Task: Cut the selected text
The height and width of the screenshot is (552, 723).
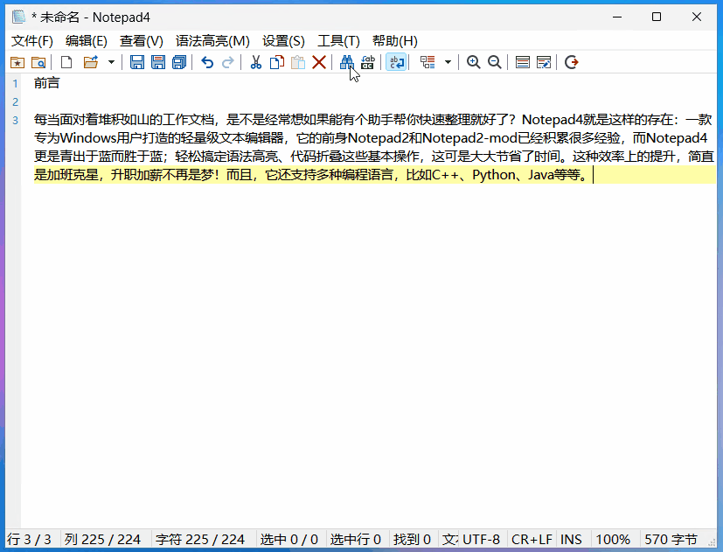Action: click(x=254, y=62)
